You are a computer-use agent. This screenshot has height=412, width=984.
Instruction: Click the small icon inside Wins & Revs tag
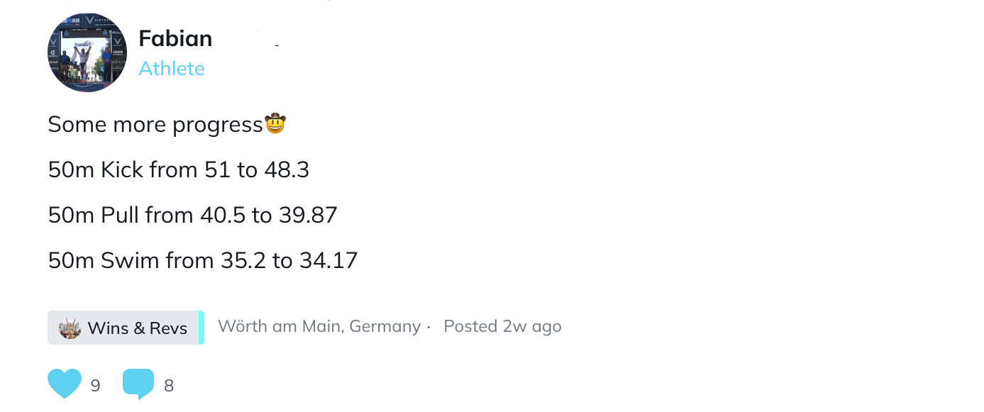pyautogui.click(x=70, y=328)
